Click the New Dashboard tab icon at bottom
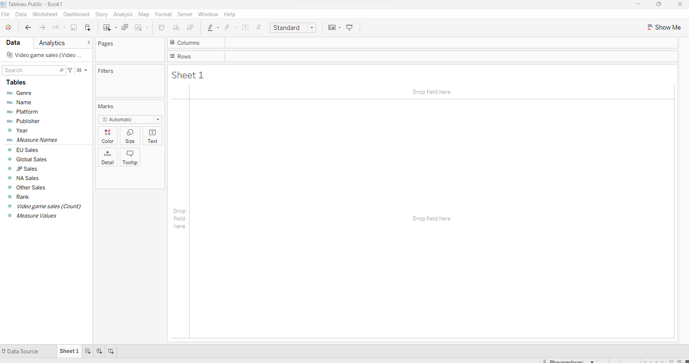The image size is (689, 363). (x=99, y=351)
